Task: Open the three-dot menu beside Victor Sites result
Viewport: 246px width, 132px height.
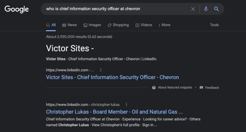Action: pos(101,70)
